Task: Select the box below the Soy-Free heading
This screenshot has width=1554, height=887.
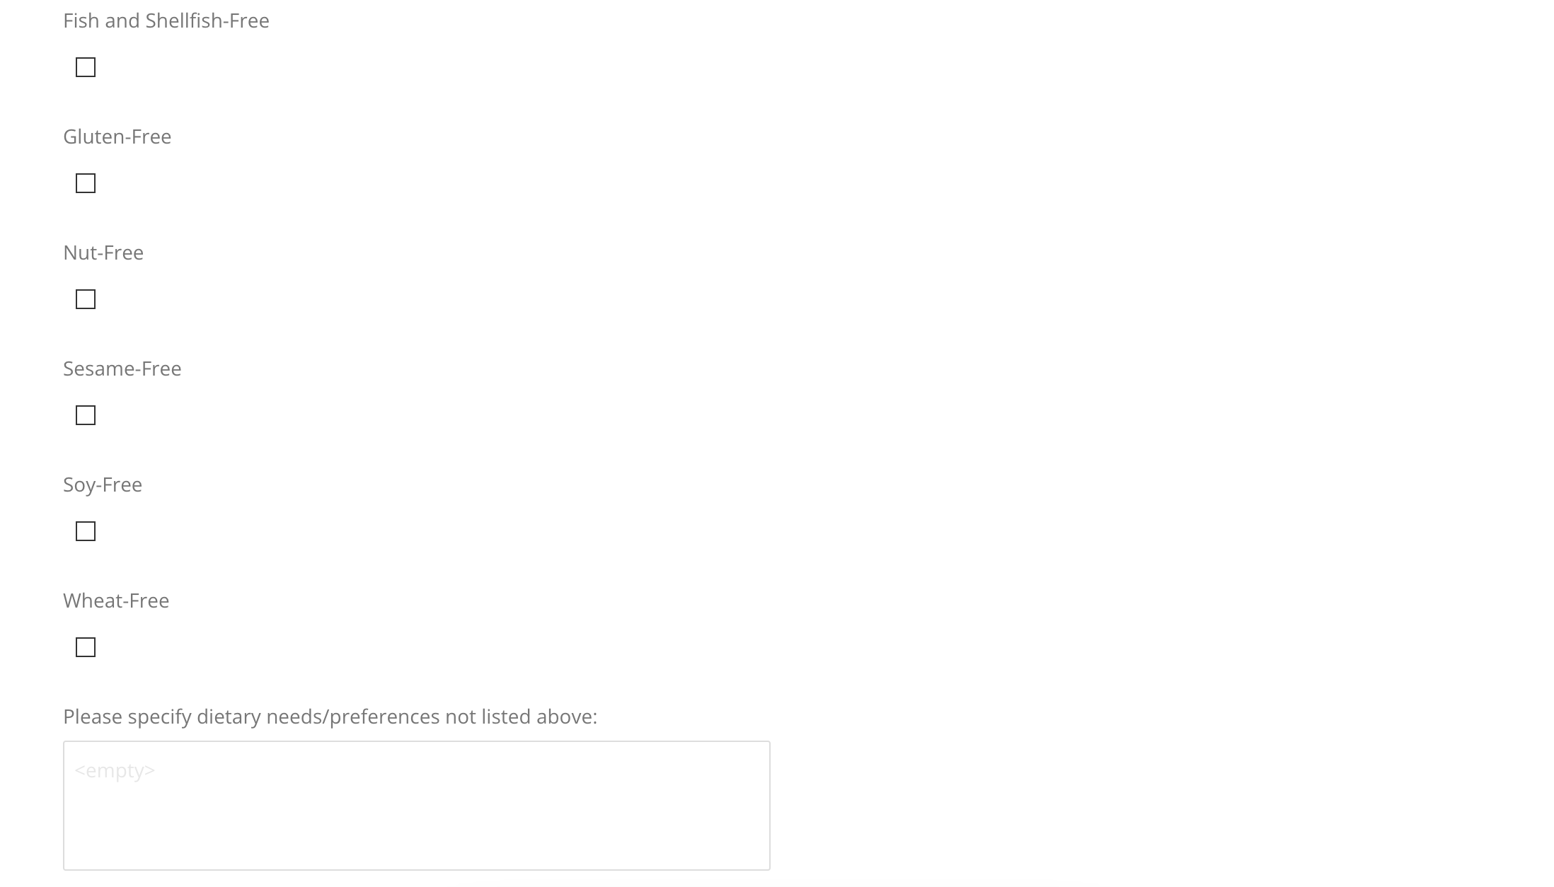Action: click(86, 531)
